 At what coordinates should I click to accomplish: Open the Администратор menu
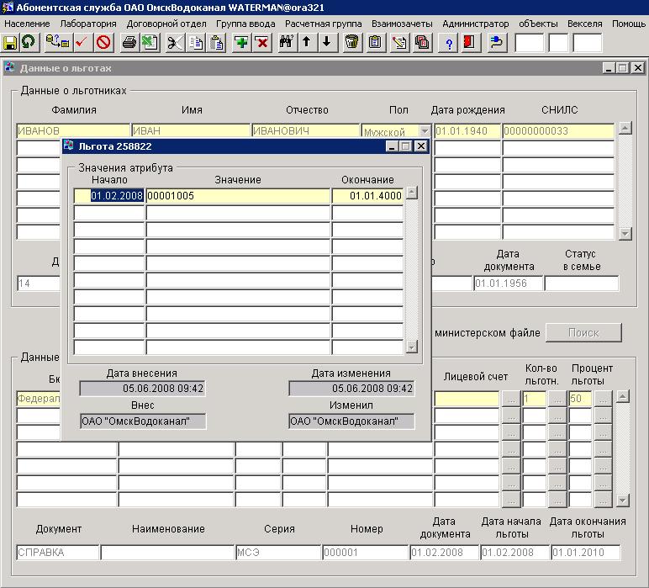pos(475,24)
